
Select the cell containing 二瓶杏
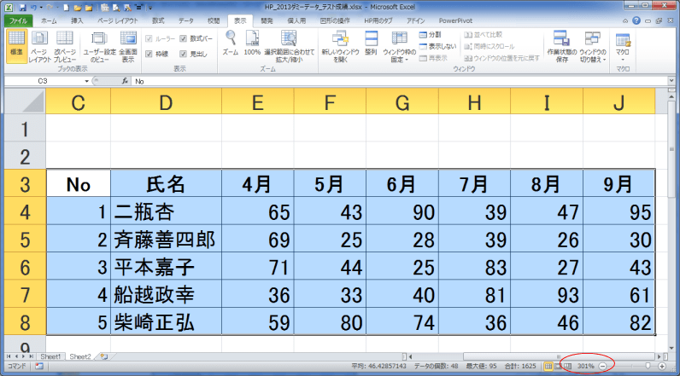pos(166,211)
